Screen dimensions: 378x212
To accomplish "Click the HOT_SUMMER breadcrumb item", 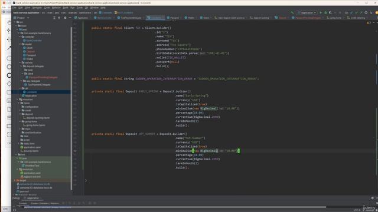I will (124, 12).
